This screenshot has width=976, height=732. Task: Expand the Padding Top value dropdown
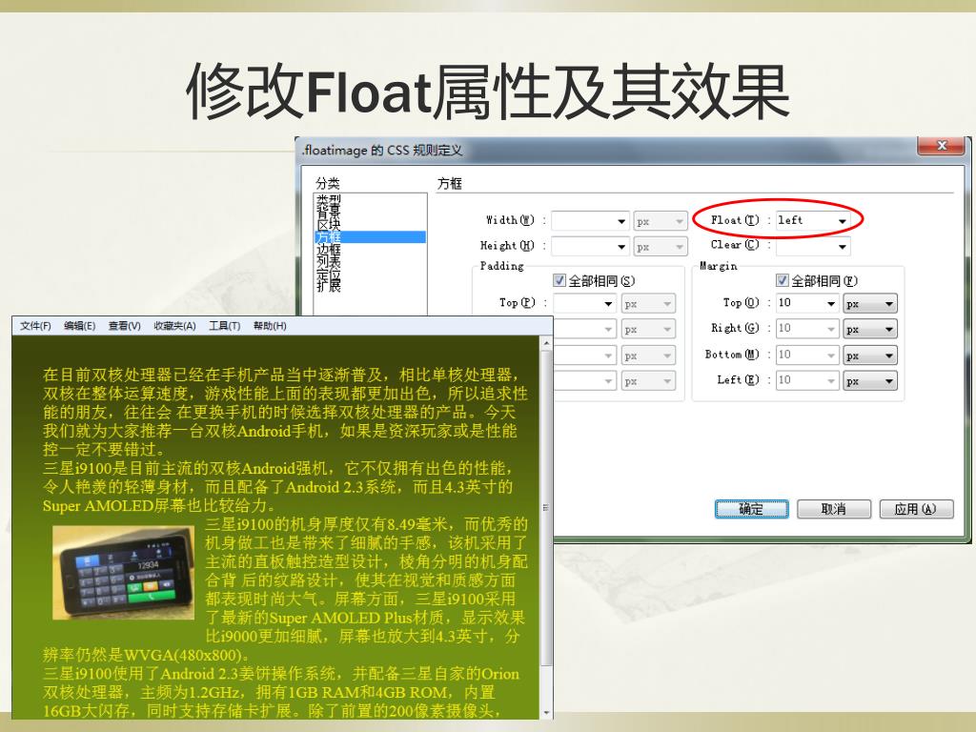pyautogui.click(x=609, y=304)
